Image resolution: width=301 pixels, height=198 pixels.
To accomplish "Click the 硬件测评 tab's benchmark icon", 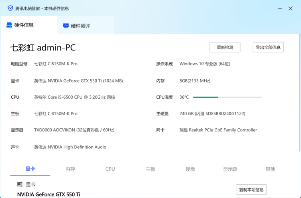I will click(66, 26).
